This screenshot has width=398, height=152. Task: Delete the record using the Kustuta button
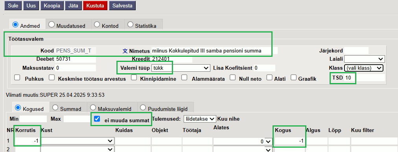95,6
